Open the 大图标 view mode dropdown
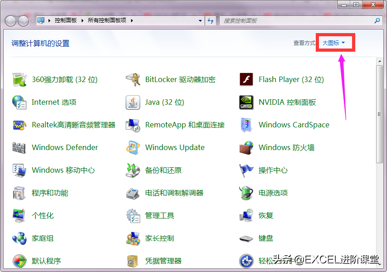Screen dimensions: 387x272 tap(333, 43)
